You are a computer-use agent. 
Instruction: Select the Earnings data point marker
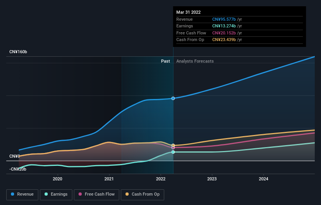[x=173, y=152]
